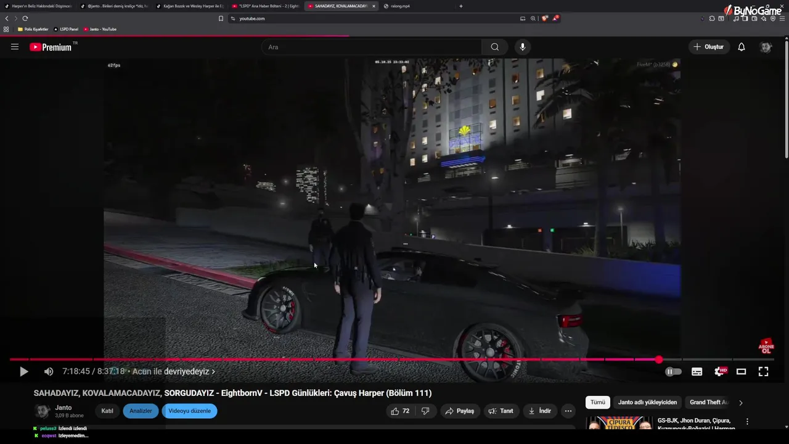Open Brave Wallet icon
Viewport: 789px width, 444px height.
pos(754,18)
